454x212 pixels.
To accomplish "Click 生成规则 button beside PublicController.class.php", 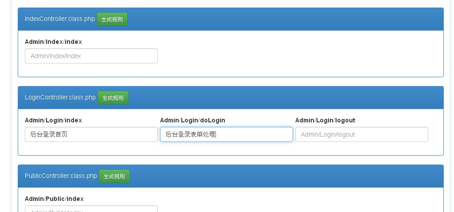I will pos(114,177).
